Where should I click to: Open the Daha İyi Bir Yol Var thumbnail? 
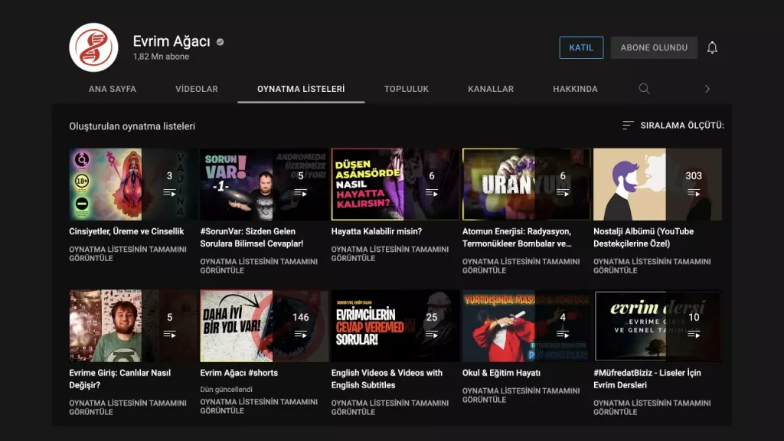tap(264, 325)
